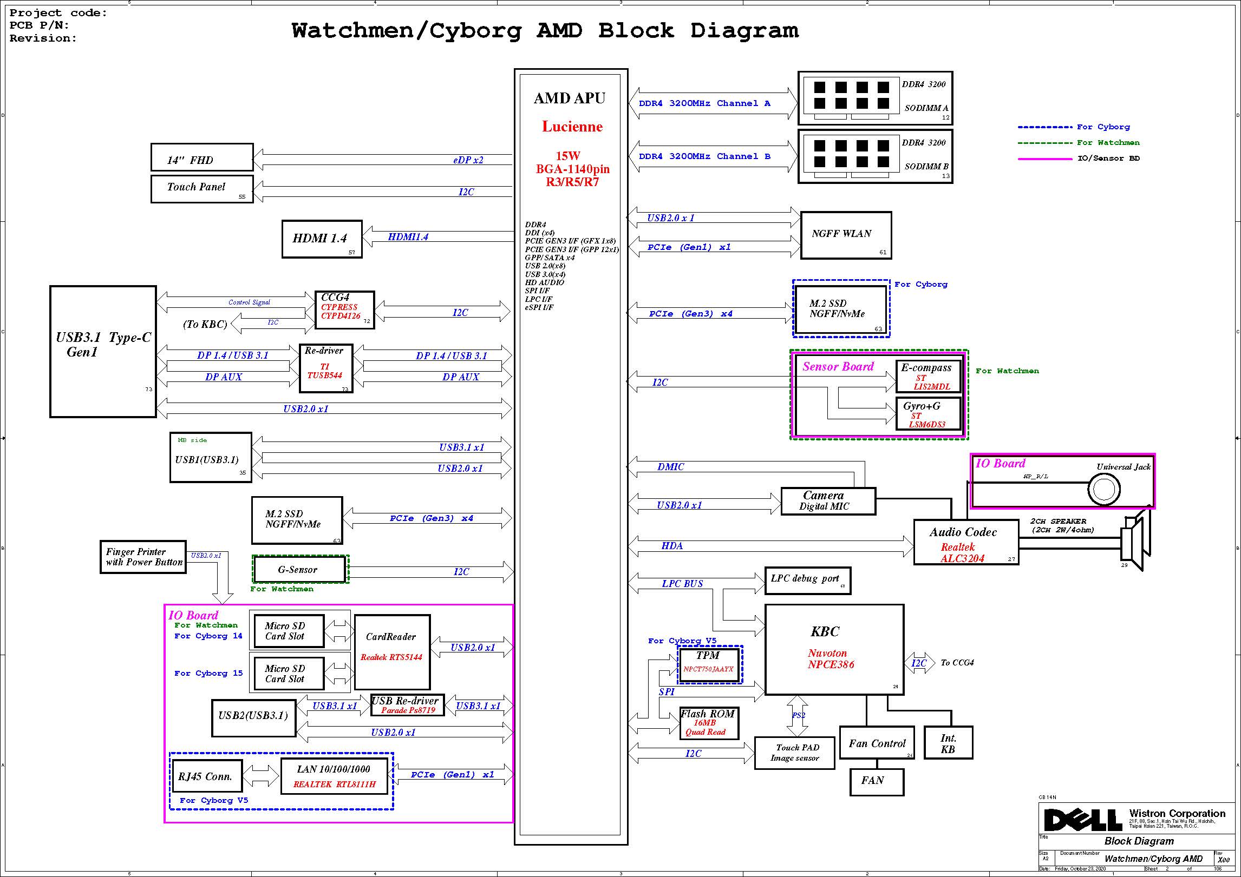The image size is (1241, 877).
Task: Click the NGFF WLAN block
Action: pyautogui.click(x=846, y=235)
